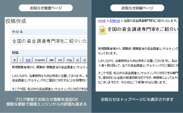Apply b-quote blockquote formatting
Image resolution: width=183 pixels, height=113 pixels.
click(40, 60)
